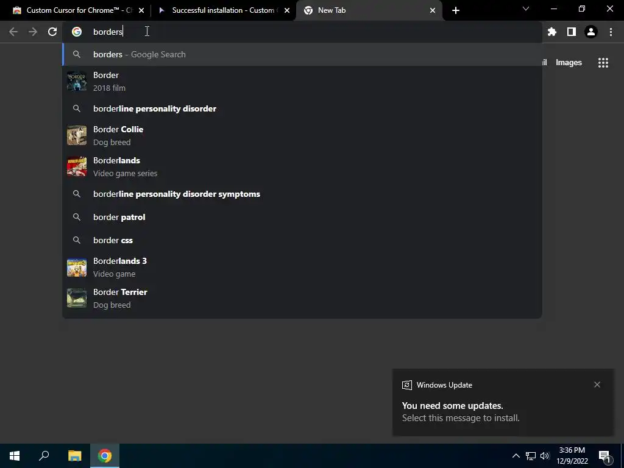
Task: Close the Custom Cursor for Chrome tab
Action: (141, 10)
